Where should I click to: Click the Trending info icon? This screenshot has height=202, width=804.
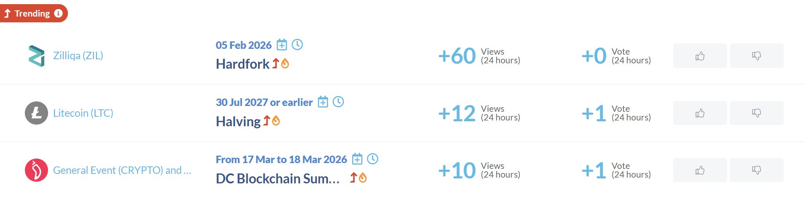click(x=58, y=13)
